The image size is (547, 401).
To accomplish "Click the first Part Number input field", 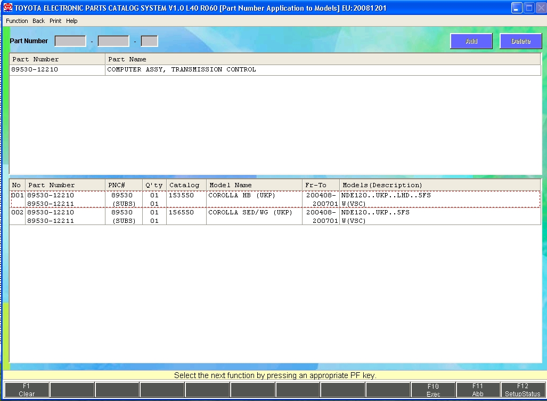I will click(70, 41).
